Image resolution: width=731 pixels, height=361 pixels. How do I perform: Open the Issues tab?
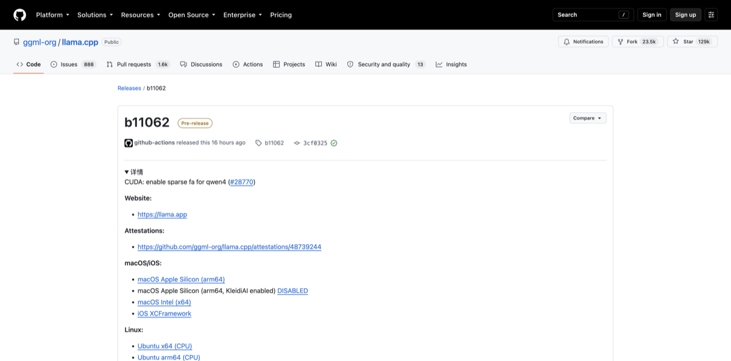tap(73, 64)
